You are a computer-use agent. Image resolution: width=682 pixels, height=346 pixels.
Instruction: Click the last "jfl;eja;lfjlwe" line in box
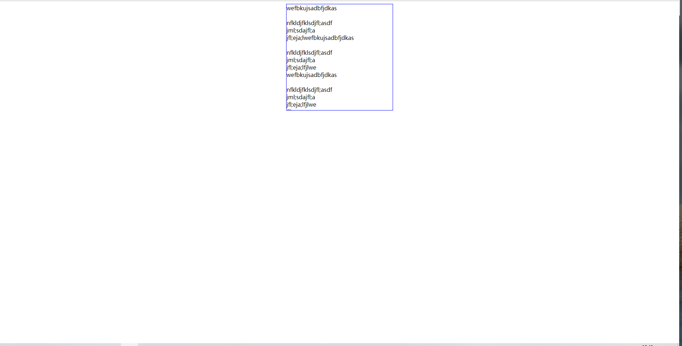301,105
